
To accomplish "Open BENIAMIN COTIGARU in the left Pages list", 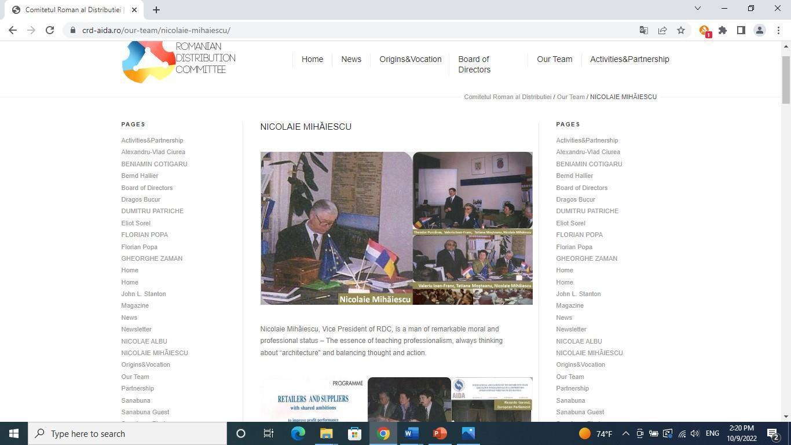I will (x=154, y=164).
